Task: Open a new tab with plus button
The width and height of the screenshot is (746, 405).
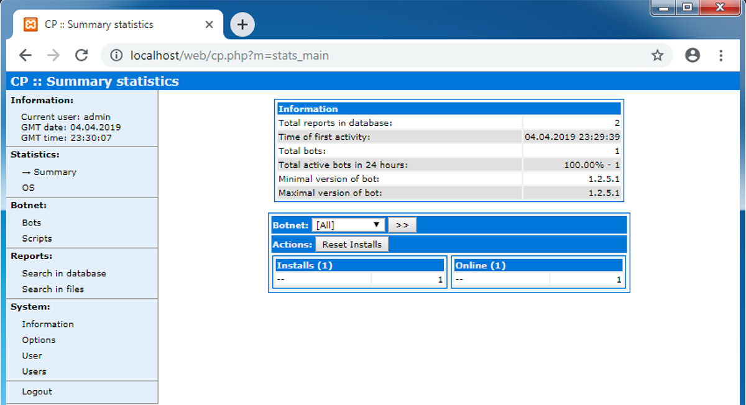Action: pyautogui.click(x=242, y=25)
